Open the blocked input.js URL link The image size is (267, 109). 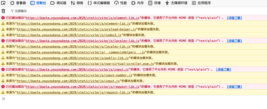(x=77, y=69)
